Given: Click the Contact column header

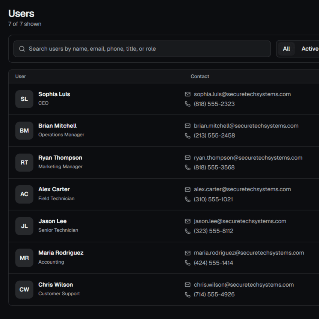Looking at the screenshot, I should tap(200, 77).
